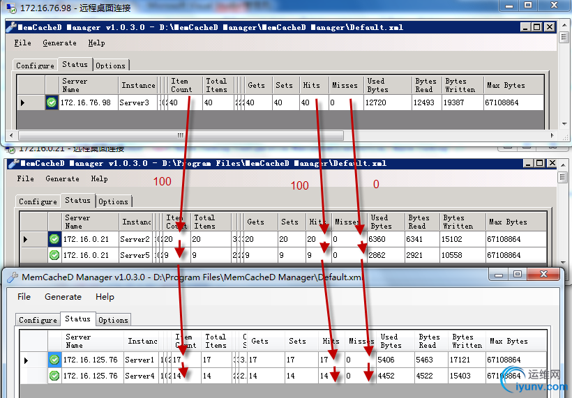Viewport: 572px width, 398px height.
Task: Switch to Options tab in middle window
Action: tap(114, 201)
